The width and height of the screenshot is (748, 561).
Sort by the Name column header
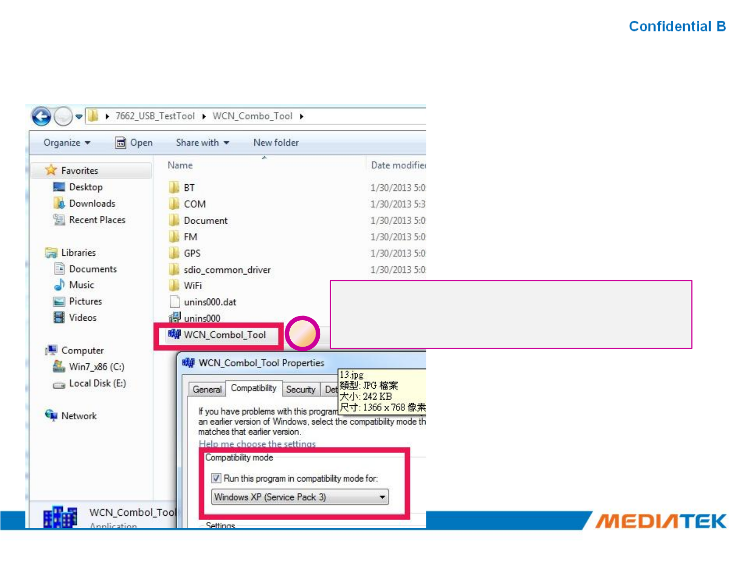(180, 165)
